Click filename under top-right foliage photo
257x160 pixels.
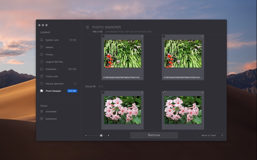tap(182, 77)
